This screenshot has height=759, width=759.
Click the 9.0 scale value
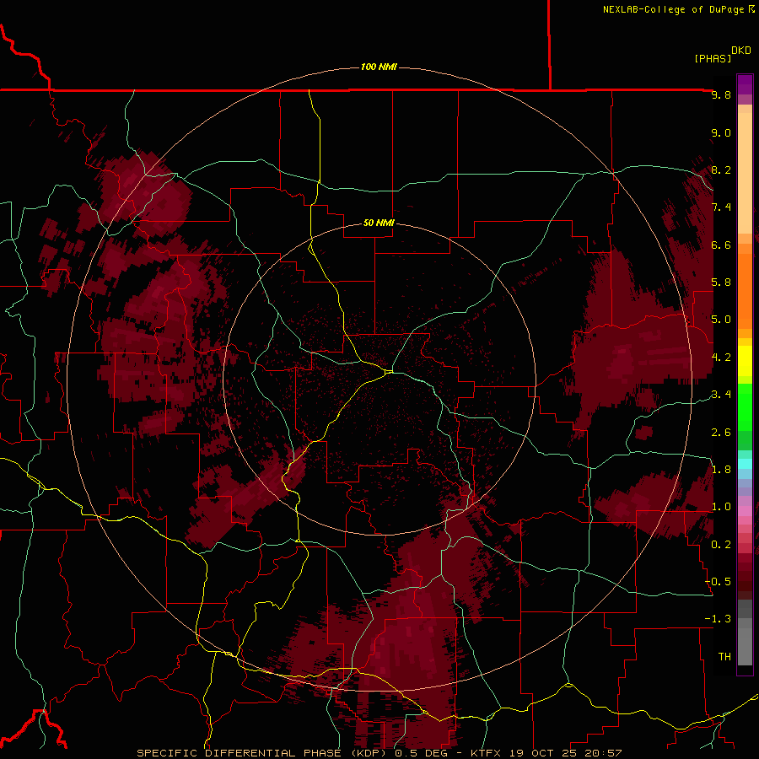721,132
